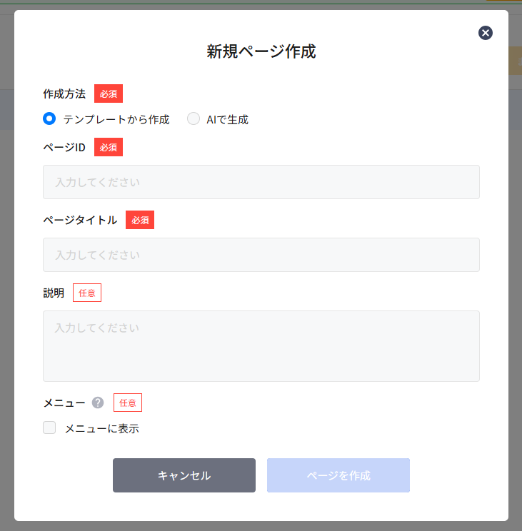
Task: Click the help question mark beside メニュー
Action: pyautogui.click(x=98, y=403)
